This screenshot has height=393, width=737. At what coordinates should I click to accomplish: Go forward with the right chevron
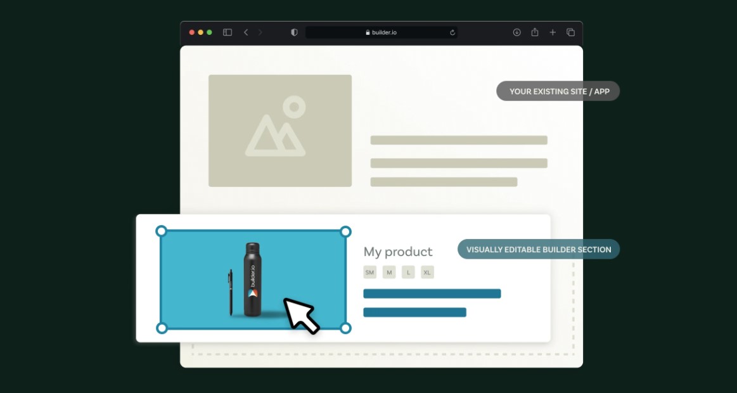point(260,32)
